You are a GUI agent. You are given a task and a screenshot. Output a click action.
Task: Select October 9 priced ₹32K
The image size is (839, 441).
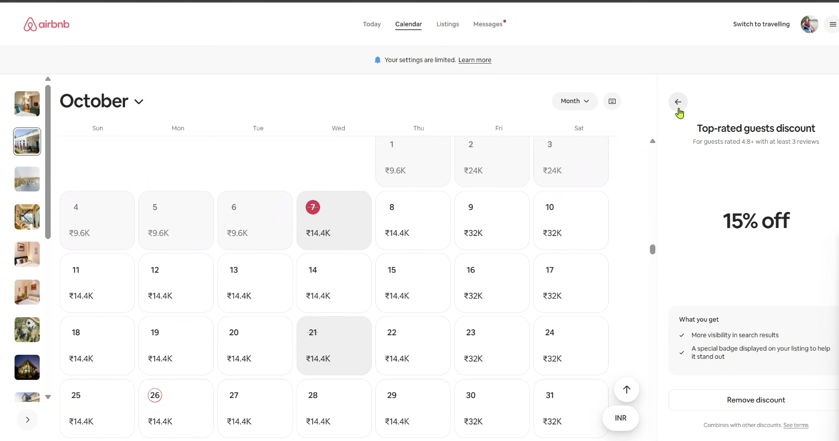click(x=492, y=220)
